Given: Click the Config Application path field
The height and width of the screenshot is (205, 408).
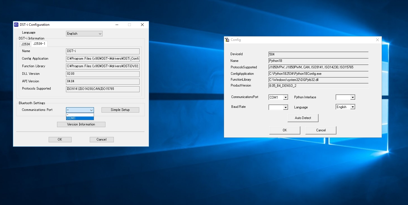Looking at the screenshot, I should pyautogui.click(x=103, y=59).
